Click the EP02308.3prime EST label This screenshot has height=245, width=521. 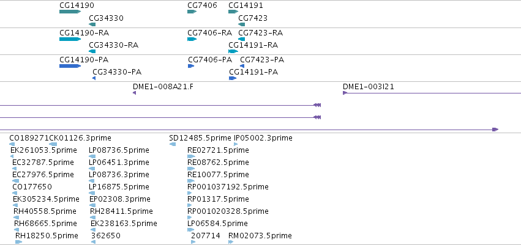120,199
